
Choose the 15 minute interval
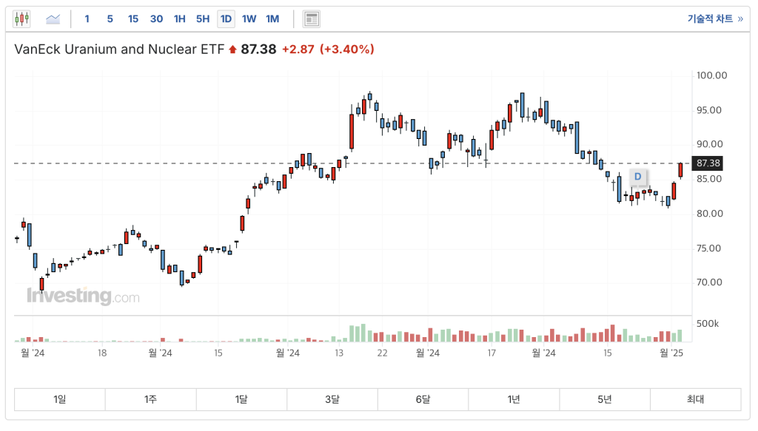click(133, 18)
